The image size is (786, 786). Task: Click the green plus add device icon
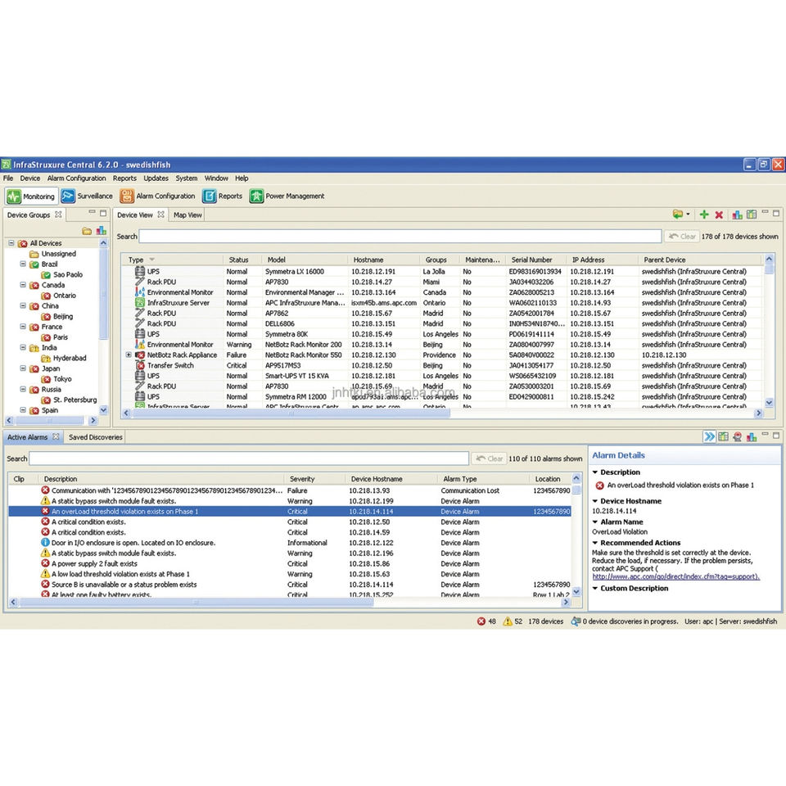pyautogui.click(x=704, y=215)
